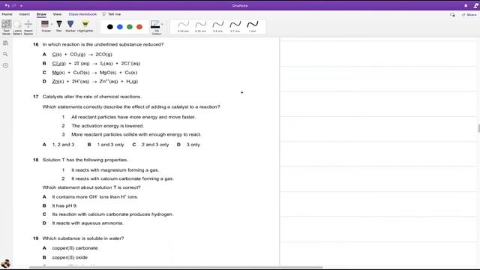Expand the Eraser options arrow
The image size is (480, 270).
[52, 24]
